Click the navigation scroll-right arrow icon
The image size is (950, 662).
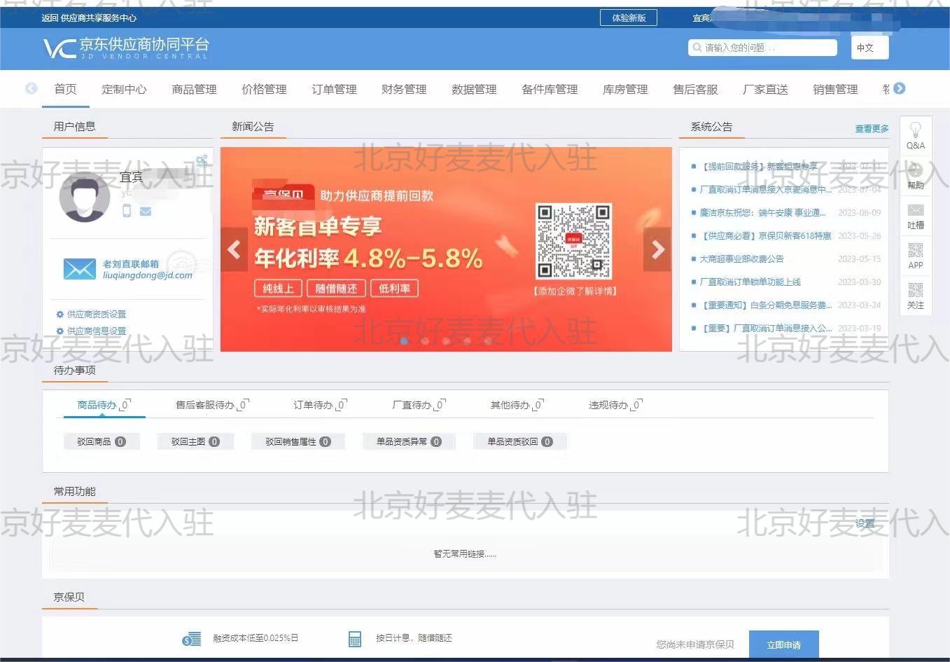(x=900, y=88)
